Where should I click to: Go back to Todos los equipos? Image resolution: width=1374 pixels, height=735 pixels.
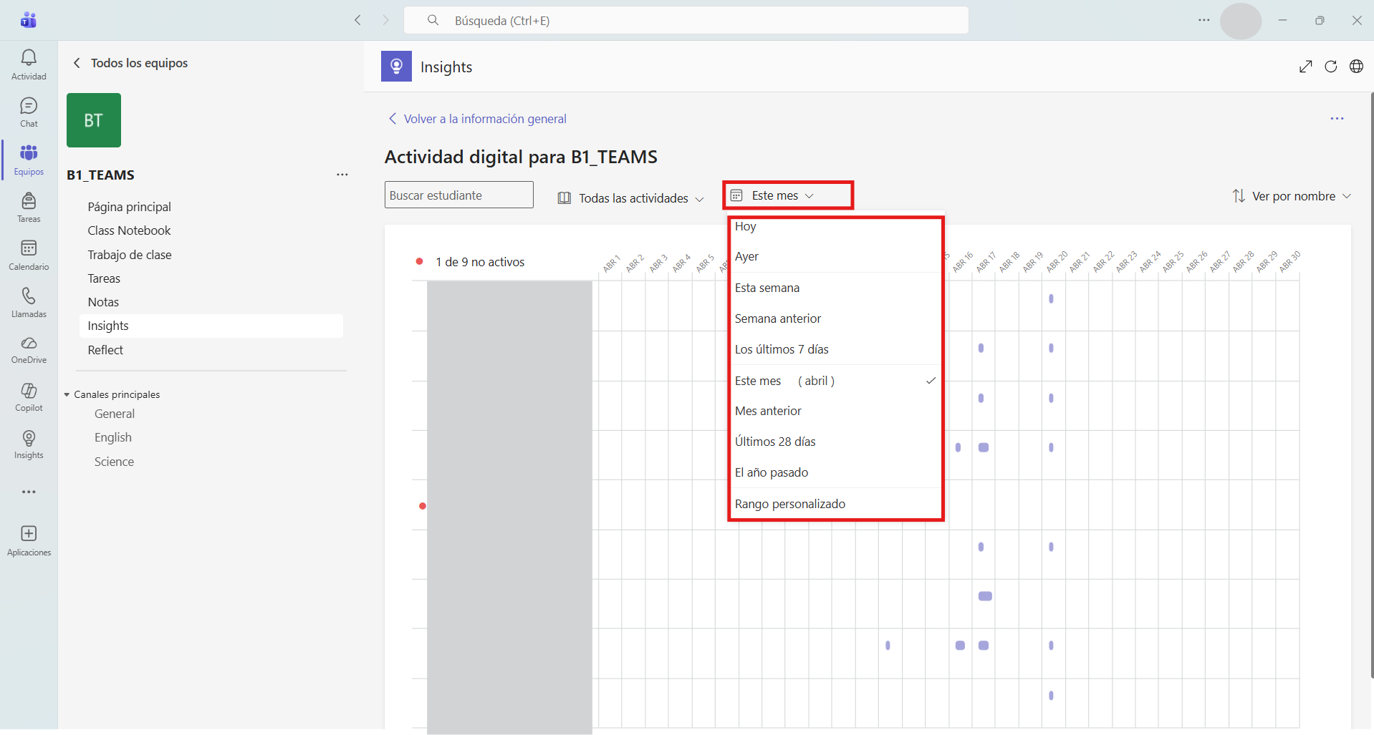130,63
